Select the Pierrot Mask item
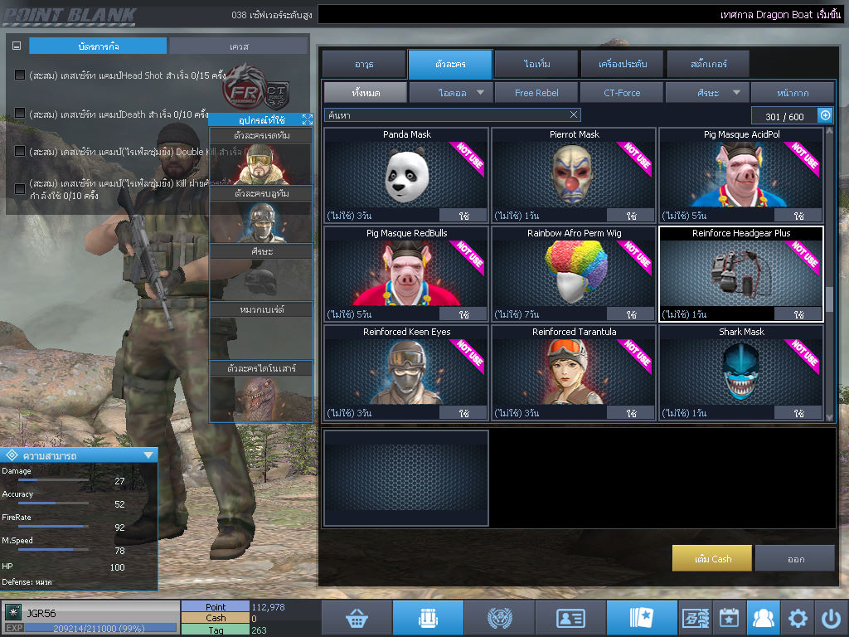The height and width of the screenshot is (637, 849). point(574,175)
